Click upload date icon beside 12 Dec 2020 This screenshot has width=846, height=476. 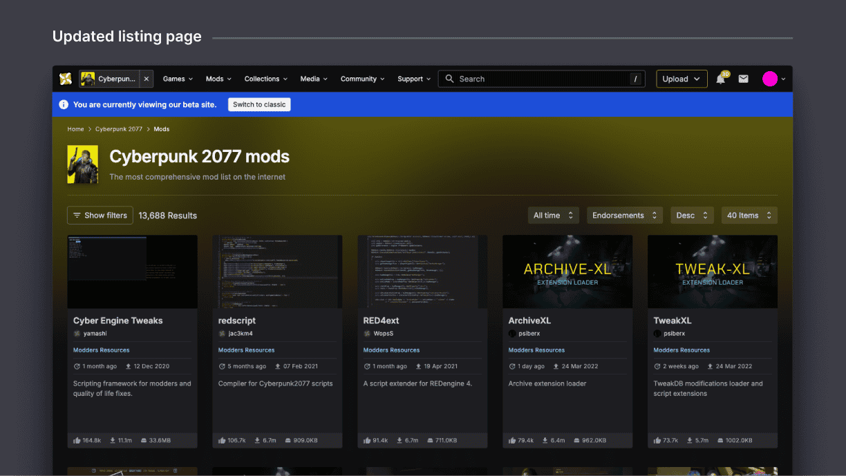coord(129,366)
